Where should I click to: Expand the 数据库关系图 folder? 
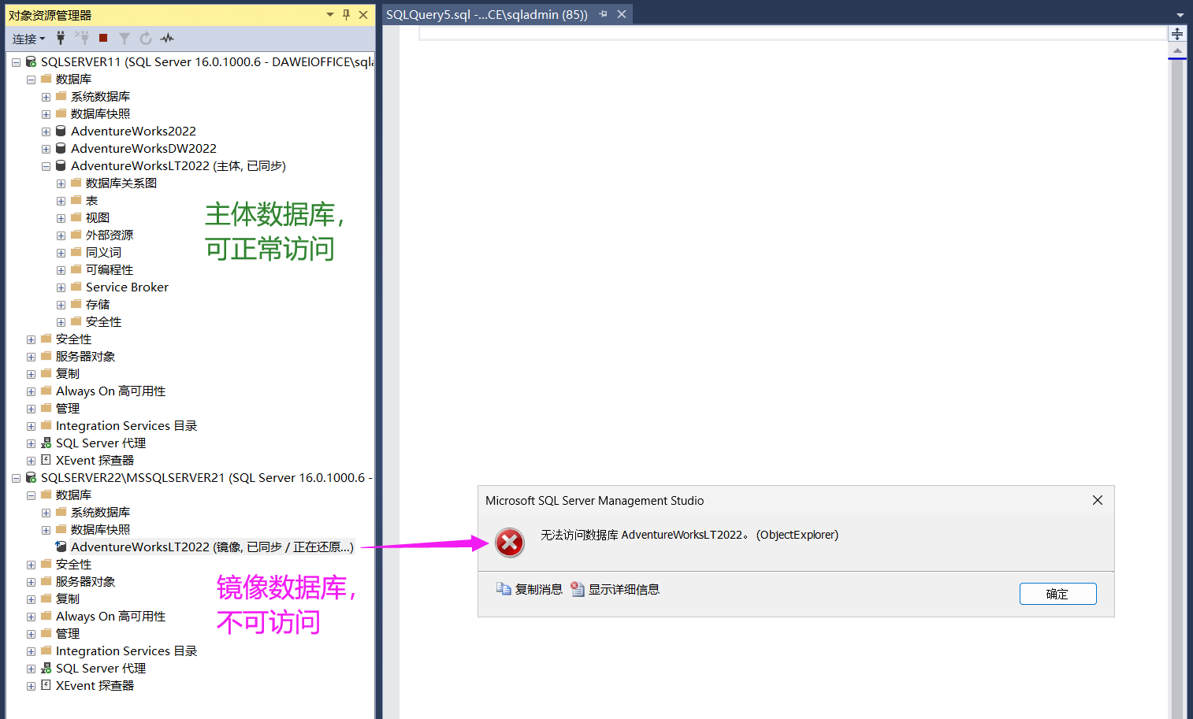tap(61, 183)
